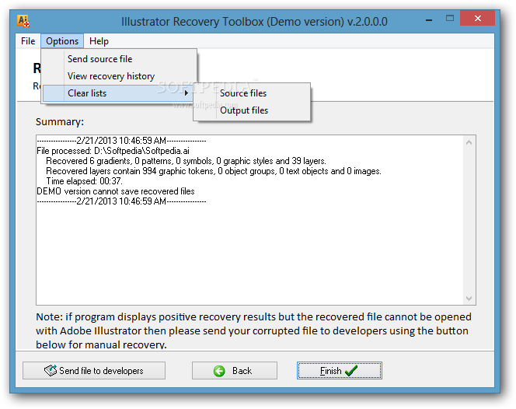Close the Illustrator Recovery Toolbox window

tap(477, 18)
